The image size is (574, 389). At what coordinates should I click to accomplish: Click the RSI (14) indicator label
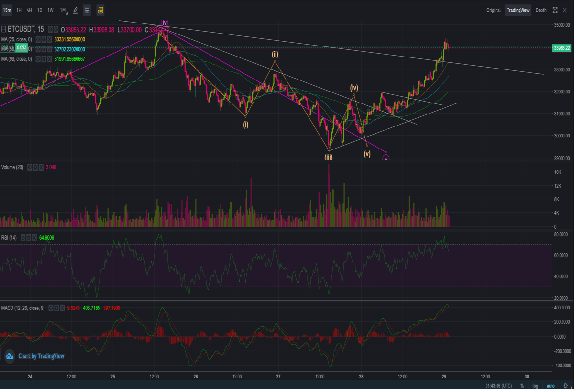click(x=10, y=237)
